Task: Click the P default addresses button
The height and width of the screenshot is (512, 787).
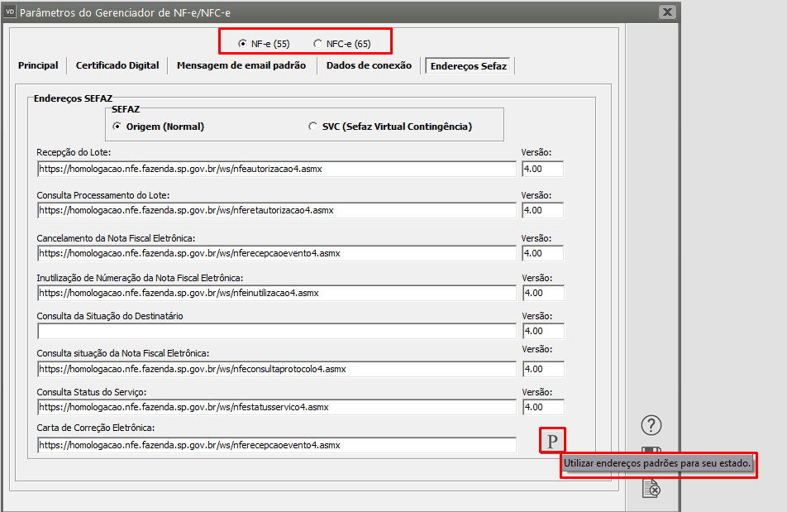Action: tap(552, 440)
